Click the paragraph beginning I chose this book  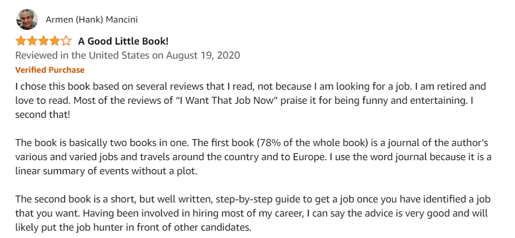(x=250, y=100)
